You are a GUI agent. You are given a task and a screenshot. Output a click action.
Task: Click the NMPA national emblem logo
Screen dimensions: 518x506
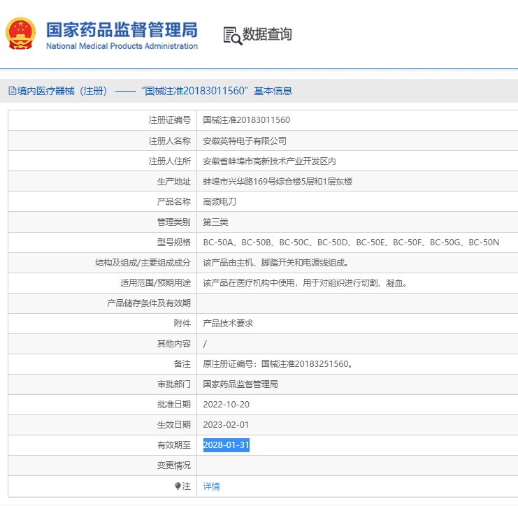[x=20, y=34]
